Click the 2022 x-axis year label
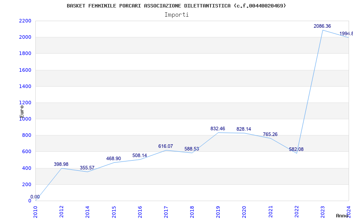Viewport: 353px width, 220px height. [x=297, y=212]
